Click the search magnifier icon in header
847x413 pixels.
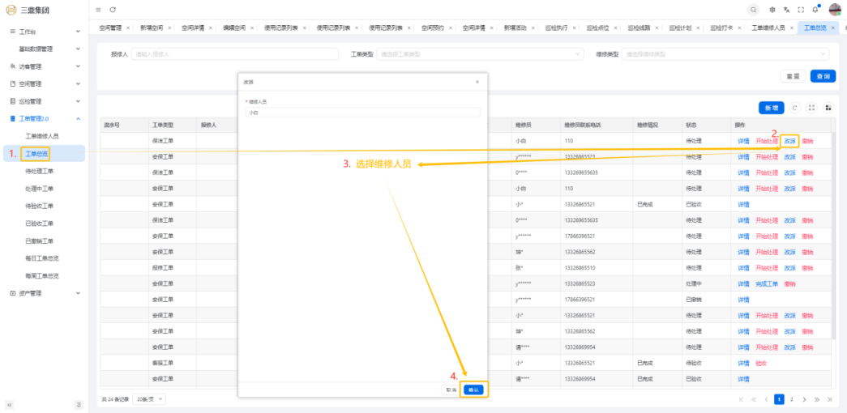[x=754, y=9]
